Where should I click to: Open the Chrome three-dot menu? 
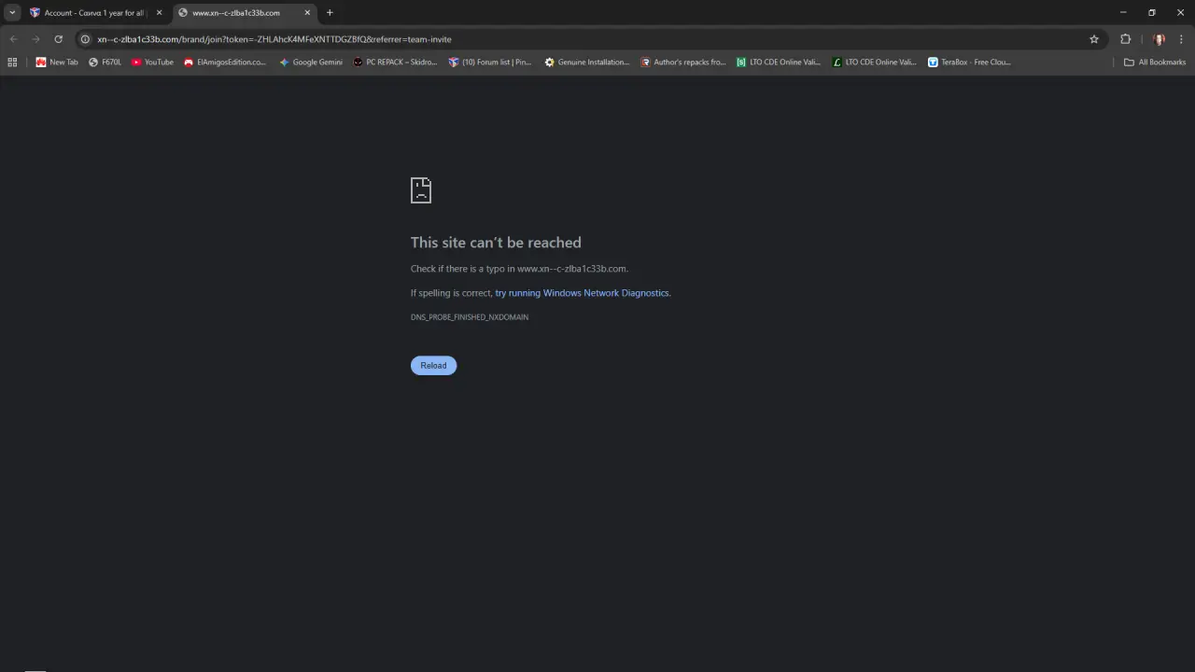[x=1182, y=39]
